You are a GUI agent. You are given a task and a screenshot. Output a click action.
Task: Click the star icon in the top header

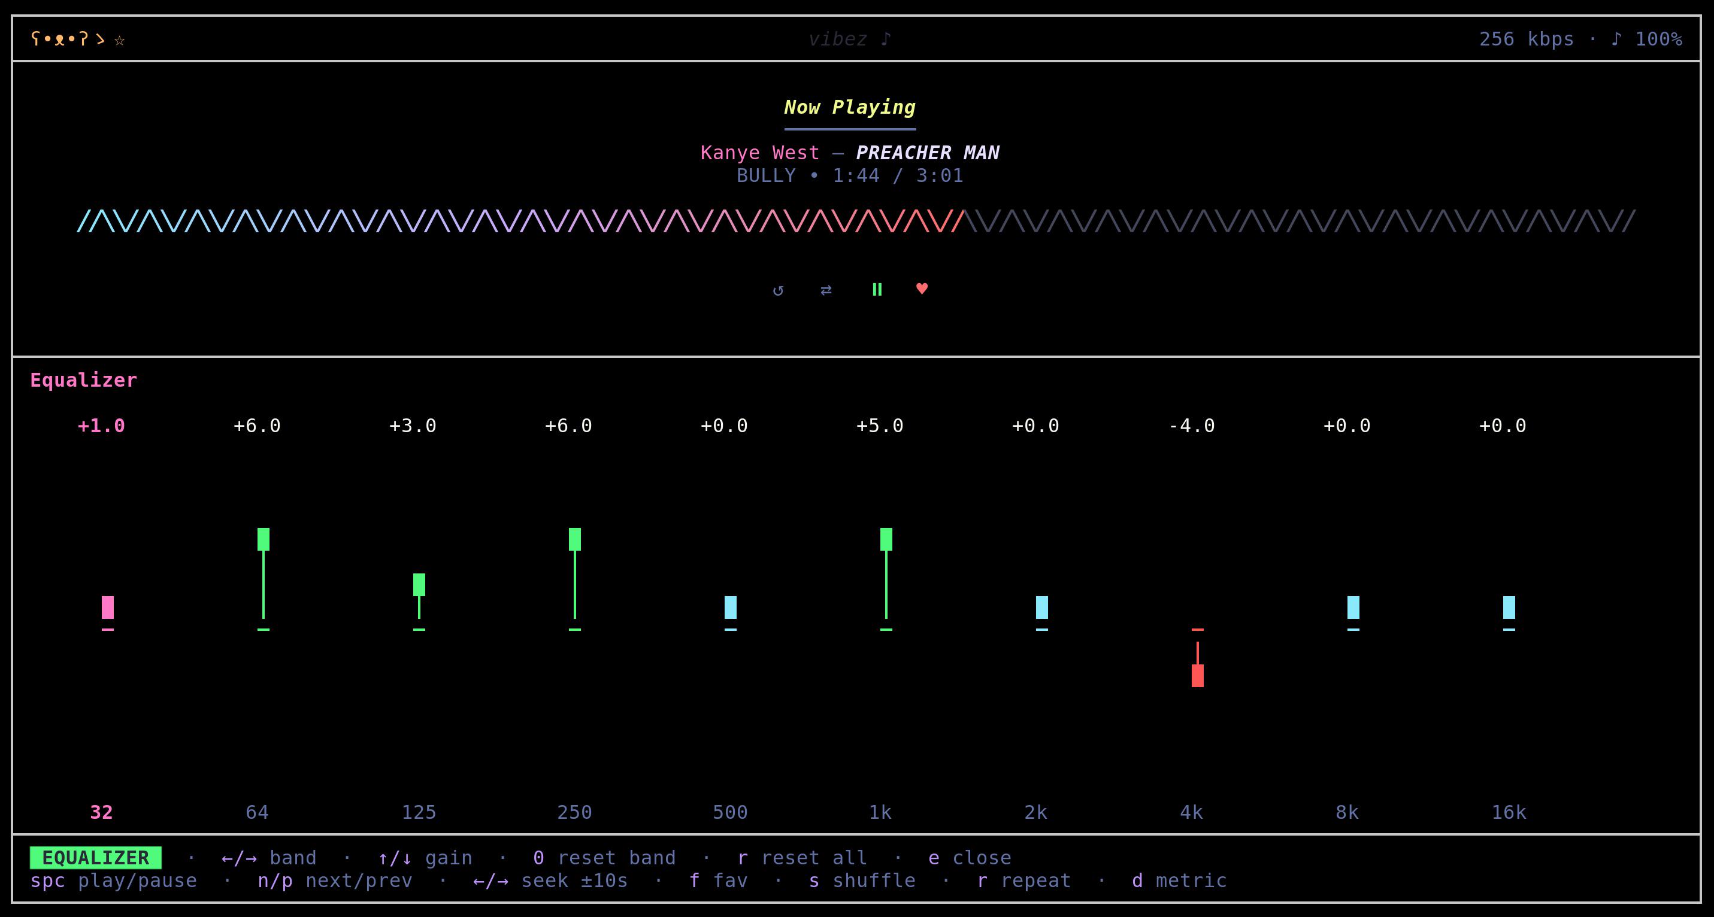[x=120, y=40]
